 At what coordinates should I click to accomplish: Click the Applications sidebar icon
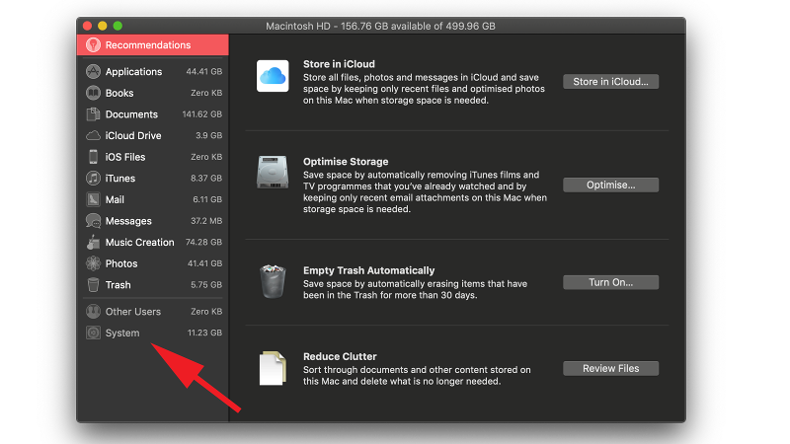point(93,72)
